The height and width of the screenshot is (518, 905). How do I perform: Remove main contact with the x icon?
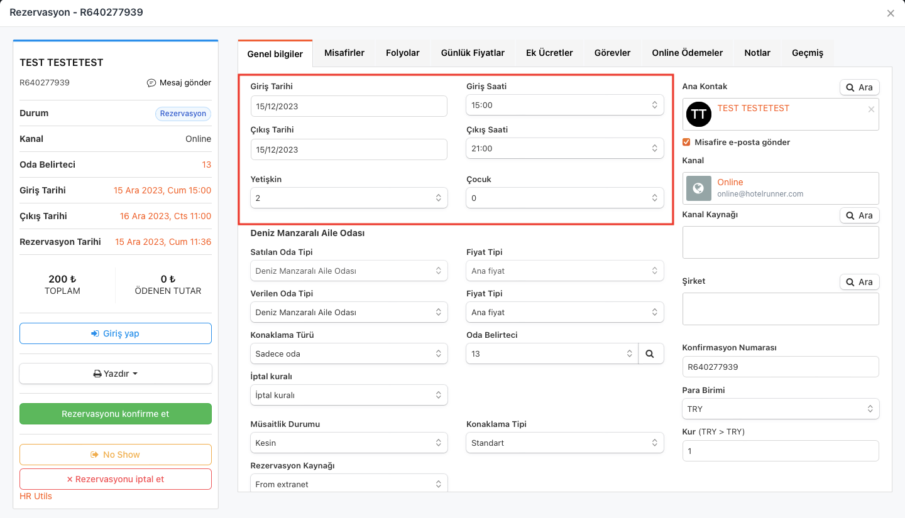871,109
